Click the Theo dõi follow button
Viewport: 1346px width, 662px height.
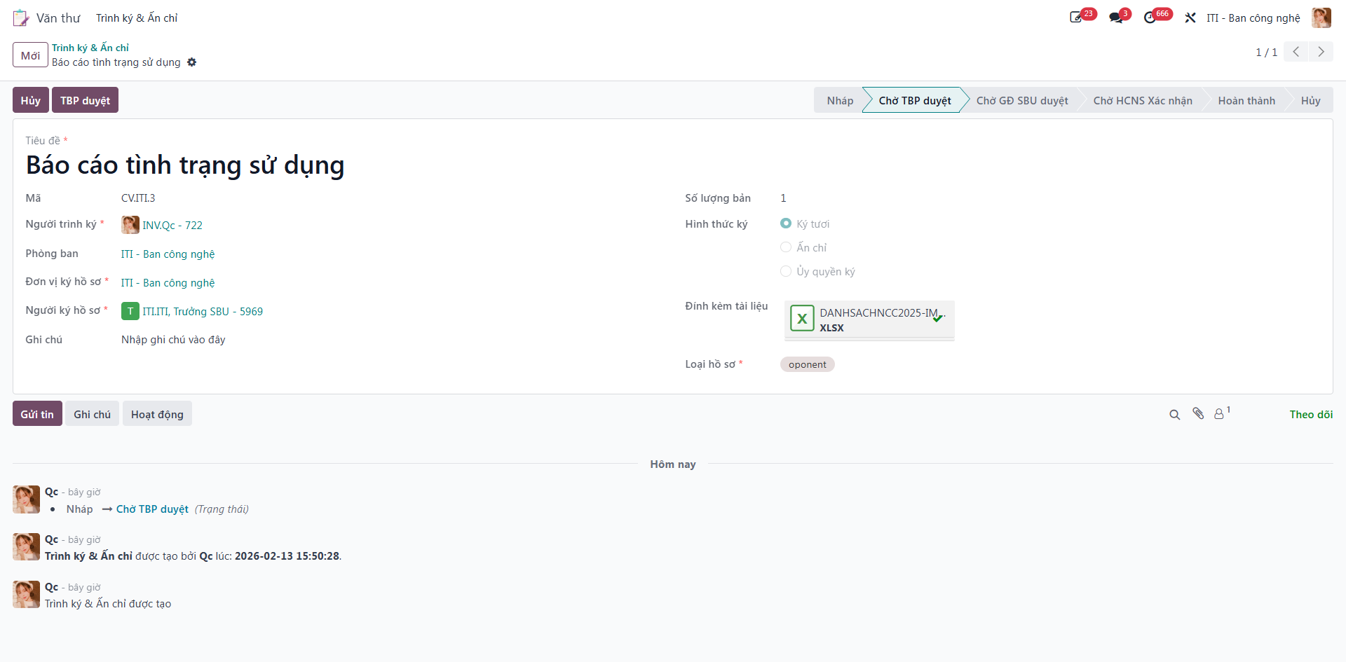(1311, 414)
